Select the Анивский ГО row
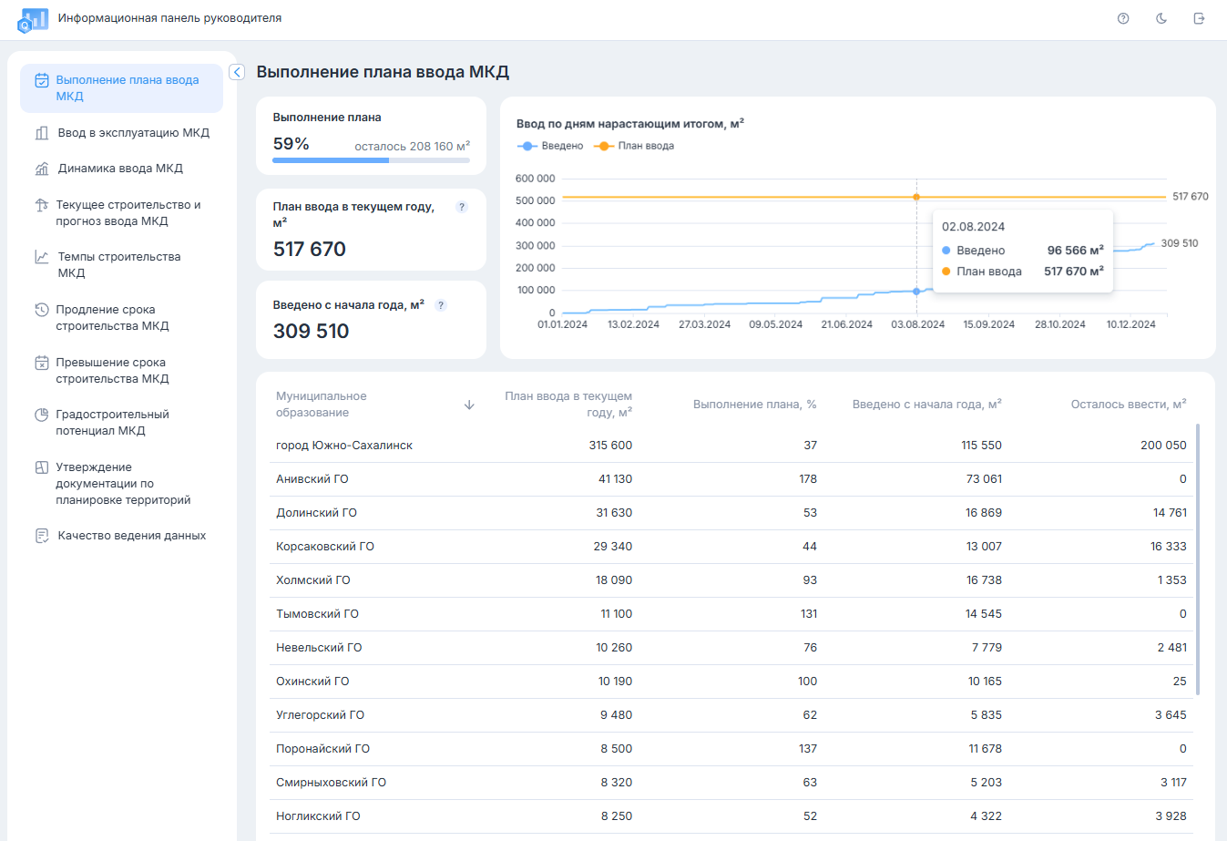This screenshot has width=1227, height=841. tap(731, 479)
